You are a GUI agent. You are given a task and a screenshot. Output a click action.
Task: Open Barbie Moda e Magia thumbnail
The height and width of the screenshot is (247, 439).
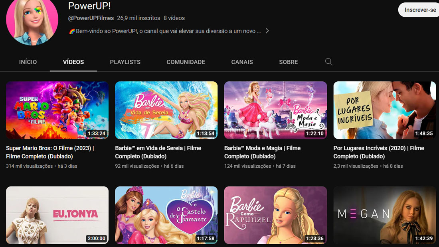tap(275, 110)
